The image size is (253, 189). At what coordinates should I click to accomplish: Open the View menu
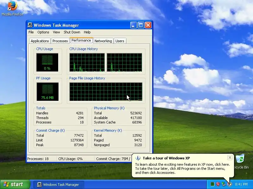(x=56, y=32)
